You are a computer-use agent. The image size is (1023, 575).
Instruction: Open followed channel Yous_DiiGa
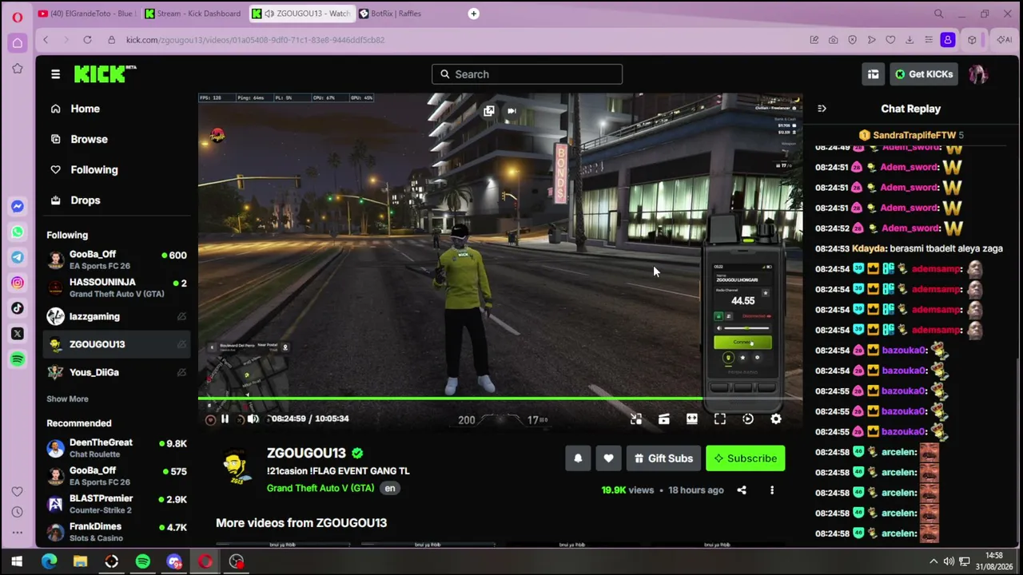tap(117, 372)
